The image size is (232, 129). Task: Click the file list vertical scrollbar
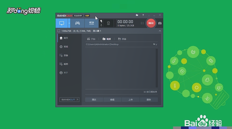[x=157, y=68]
